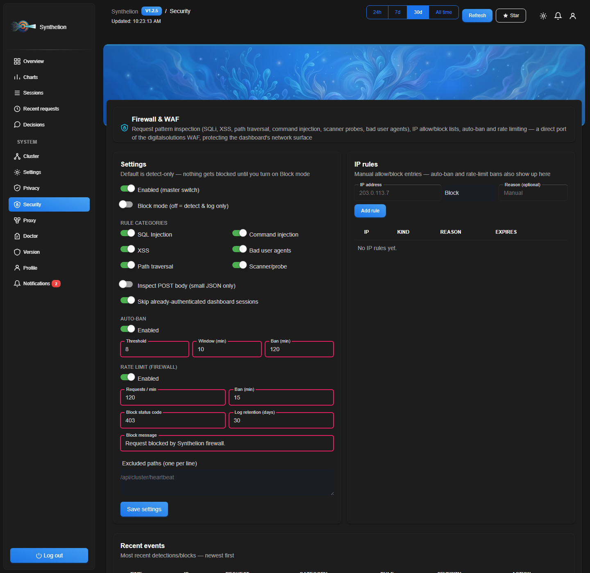Click Save settings button
590x573 pixels.
click(144, 509)
